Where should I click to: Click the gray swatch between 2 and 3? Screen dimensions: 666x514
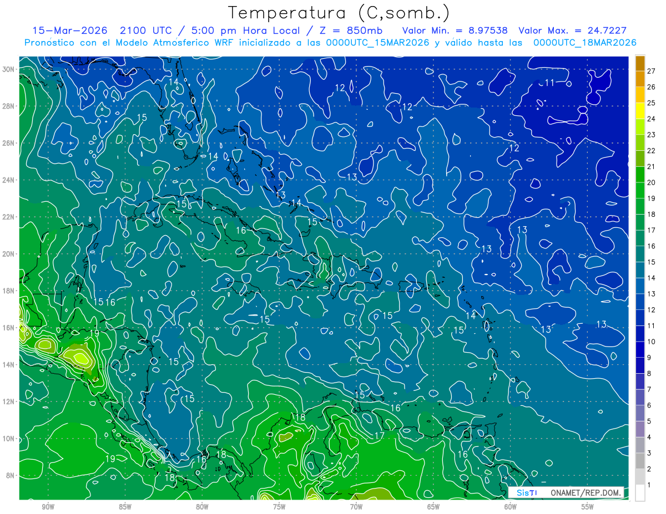(x=640, y=461)
